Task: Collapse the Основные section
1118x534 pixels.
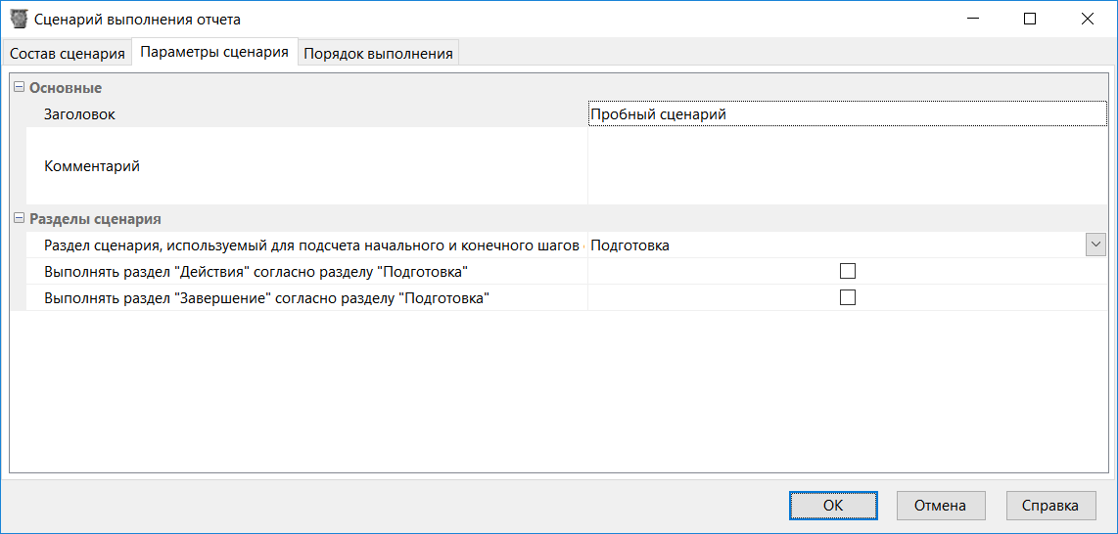Action: (19, 88)
